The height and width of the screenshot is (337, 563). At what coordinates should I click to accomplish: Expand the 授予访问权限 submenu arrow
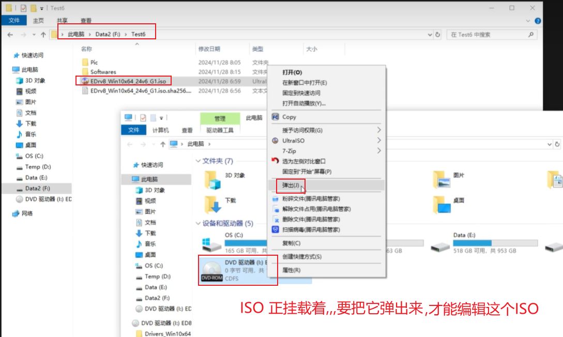(x=379, y=130)
